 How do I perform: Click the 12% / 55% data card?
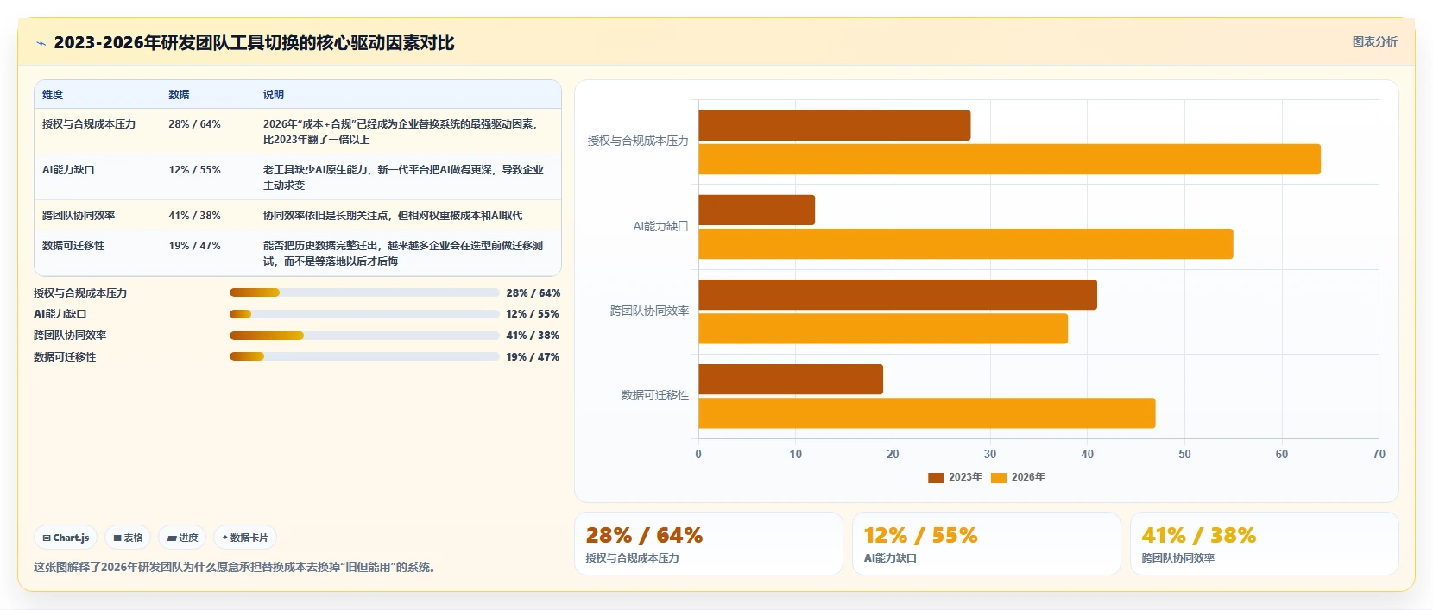click(x=987, y=544)
